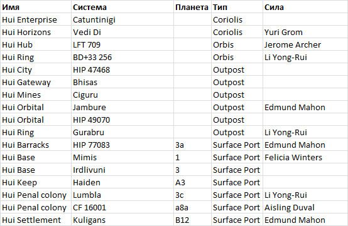Viewport: 348px width, 226px height.
Task: Select the Тип header cell
Action: pos(237,7)
